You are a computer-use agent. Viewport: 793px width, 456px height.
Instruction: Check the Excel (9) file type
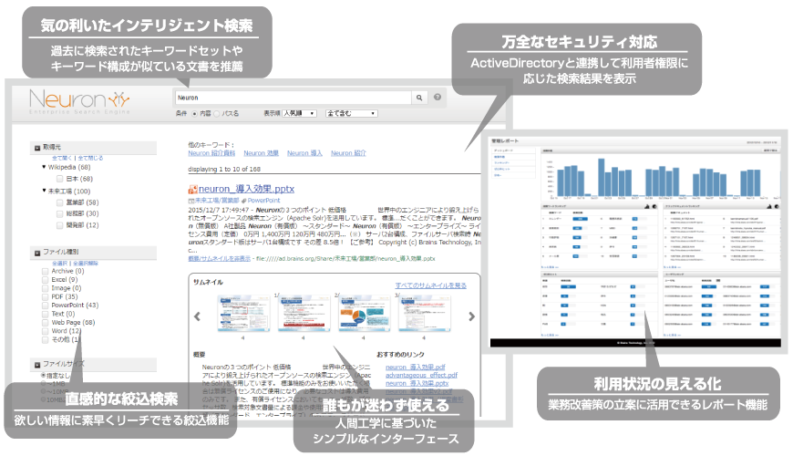click(x=45, y=280)
